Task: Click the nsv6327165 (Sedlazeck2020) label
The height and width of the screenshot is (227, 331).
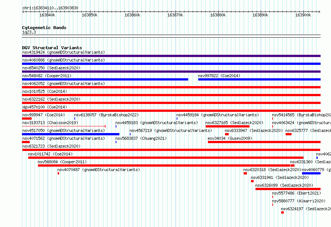Action: tap(234, 123)
